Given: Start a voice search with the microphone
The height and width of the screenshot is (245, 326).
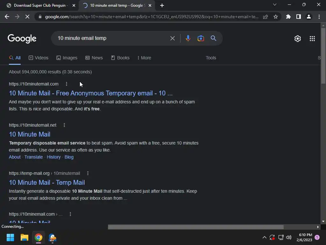Looking at the screenshot, I should click(188, 38).
